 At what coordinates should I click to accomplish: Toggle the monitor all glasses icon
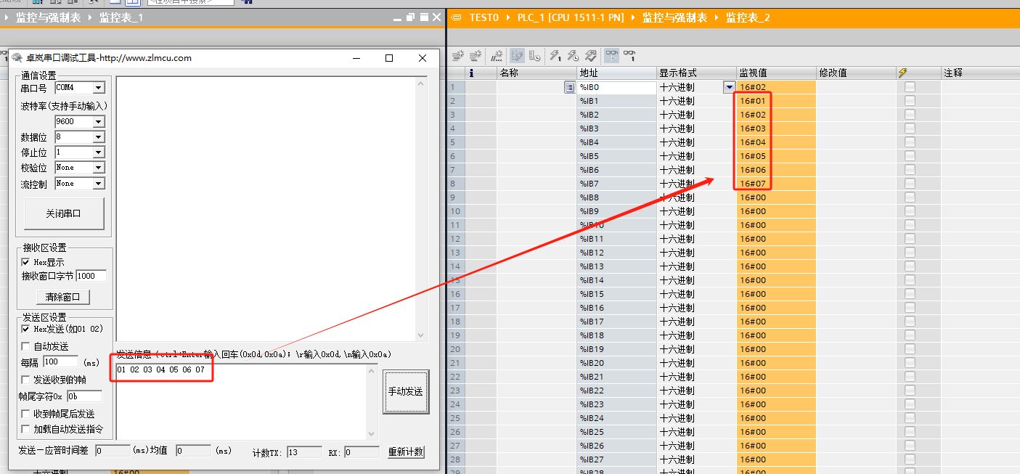coord(612,55)
